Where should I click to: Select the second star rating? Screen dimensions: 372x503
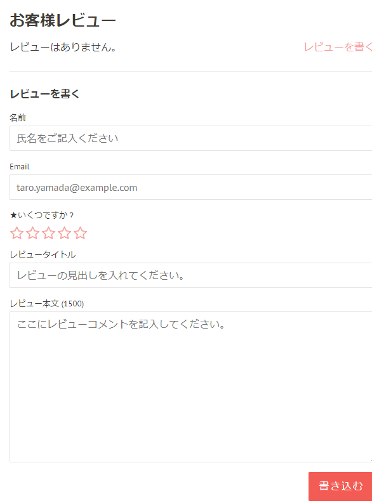(33, 233)
